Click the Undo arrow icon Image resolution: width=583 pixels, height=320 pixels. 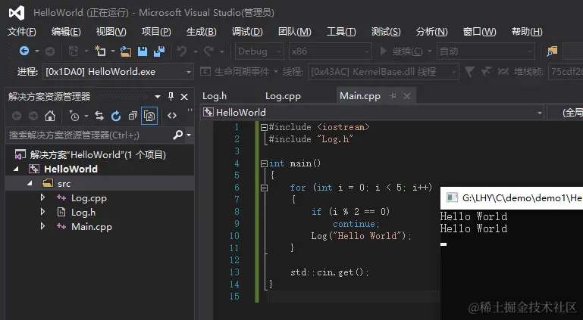pyautogui.click(x=182, y=51)
